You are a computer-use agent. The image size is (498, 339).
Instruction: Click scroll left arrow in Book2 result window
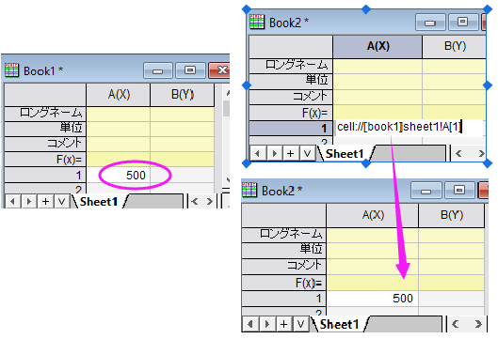point(455,324)
